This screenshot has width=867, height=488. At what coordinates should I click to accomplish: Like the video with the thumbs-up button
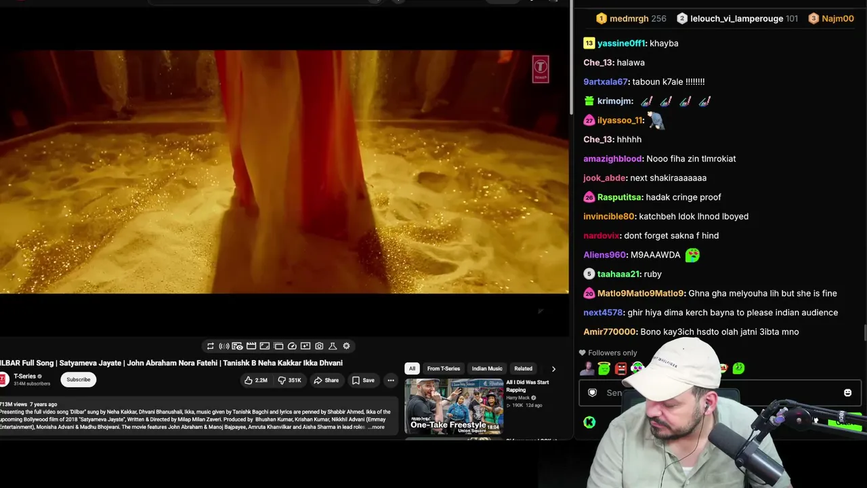click(256, 380)
